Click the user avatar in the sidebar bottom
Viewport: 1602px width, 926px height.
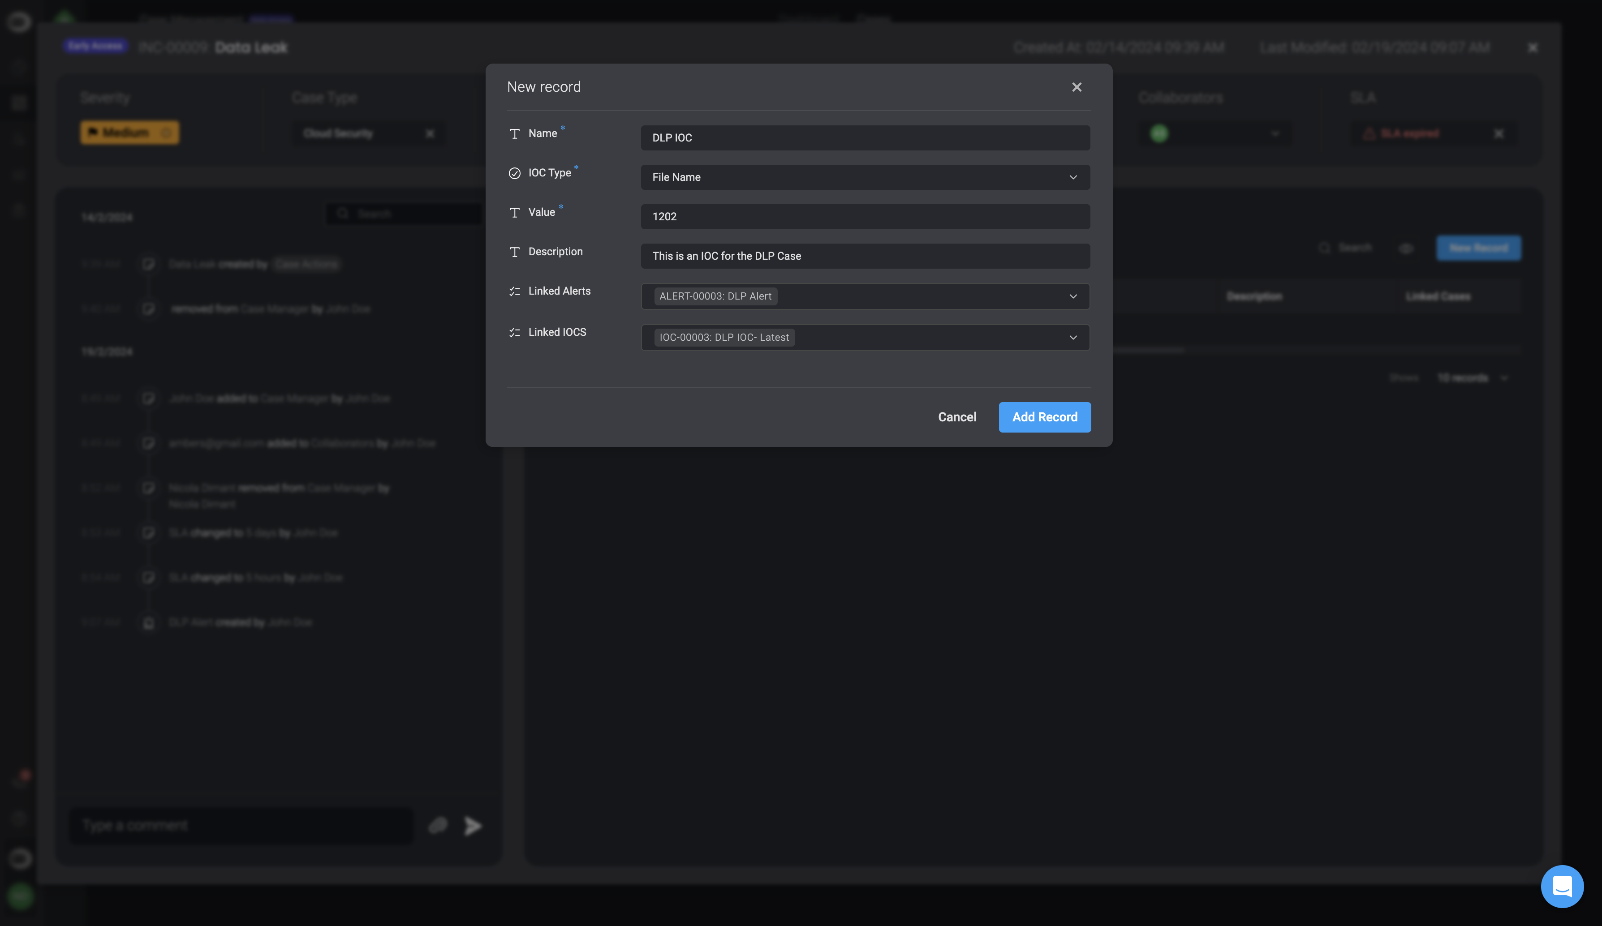[x=20, y=896]
